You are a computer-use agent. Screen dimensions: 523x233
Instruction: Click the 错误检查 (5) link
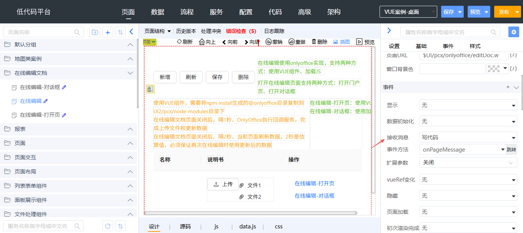point(241,31)
